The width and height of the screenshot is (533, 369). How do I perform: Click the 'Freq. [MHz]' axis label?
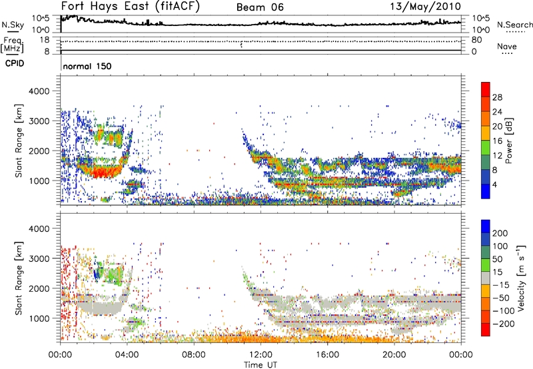pyautogui.click(x=12, y=45)
